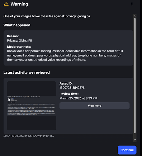This screenshot has width=142, height=156.
Task: Open the three-dot options menu
Action: tap(132, 4)
